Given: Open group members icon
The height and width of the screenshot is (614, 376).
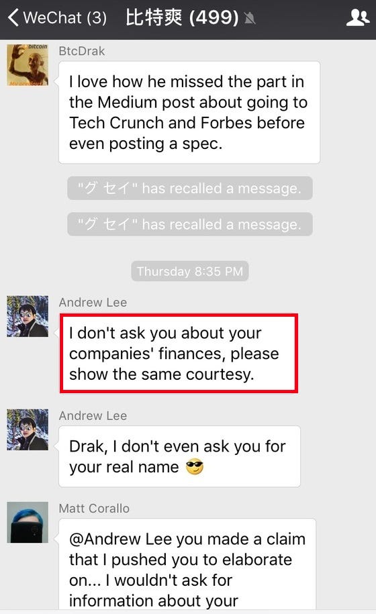Looking at the screenshot, I should [358, 17].
